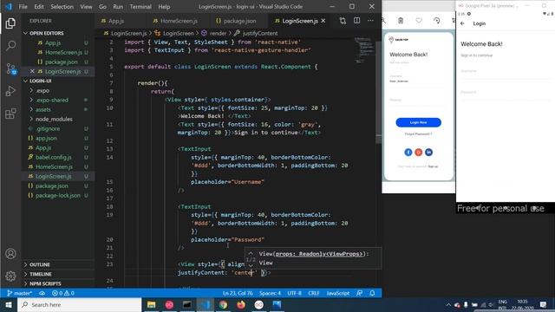Open the Manage settings gear

point(10,276)
